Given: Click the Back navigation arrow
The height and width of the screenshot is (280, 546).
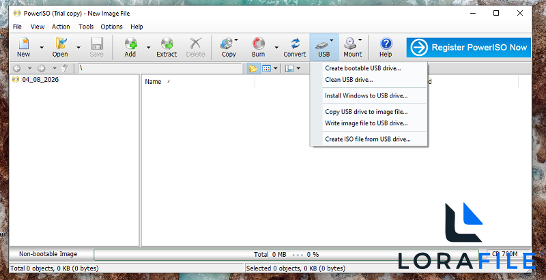Looking at the screenshot, I should point(16,68).
